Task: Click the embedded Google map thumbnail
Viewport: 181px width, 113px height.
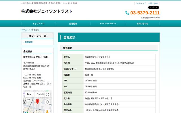Action: [37, 102]
